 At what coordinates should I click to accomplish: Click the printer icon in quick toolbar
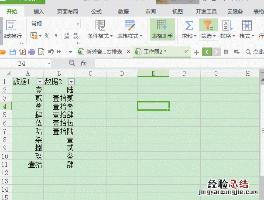[32, 52]
